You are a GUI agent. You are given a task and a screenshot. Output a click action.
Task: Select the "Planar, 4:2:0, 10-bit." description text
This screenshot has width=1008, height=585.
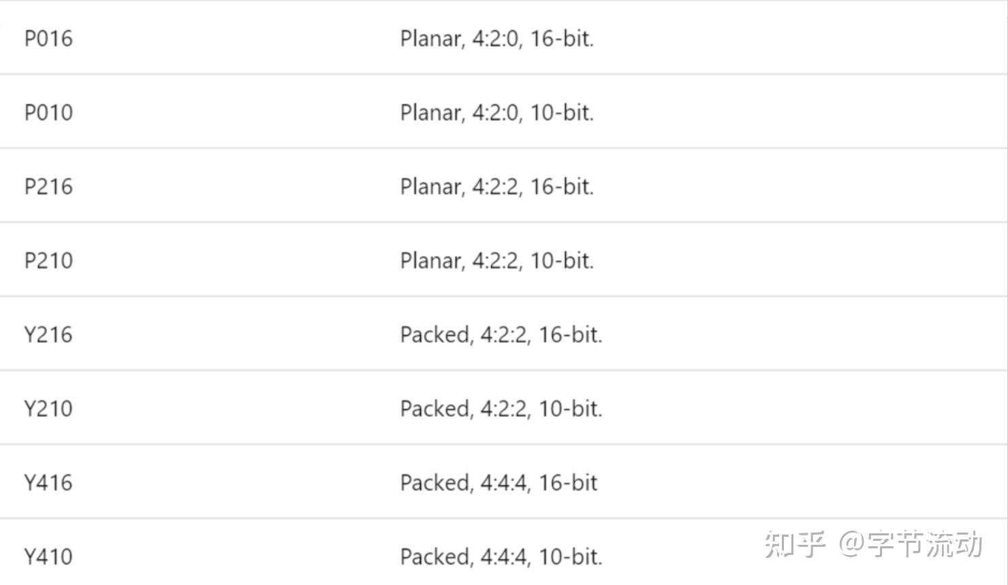coord(497,113)
